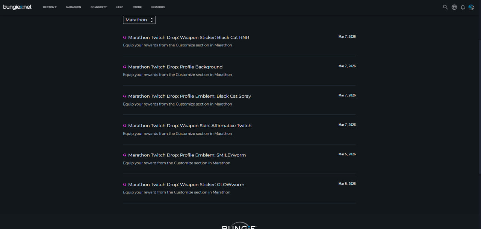Select Rewards in the top navigation
This screenshot has width=481, height=229.
click(x=158, y=7)
